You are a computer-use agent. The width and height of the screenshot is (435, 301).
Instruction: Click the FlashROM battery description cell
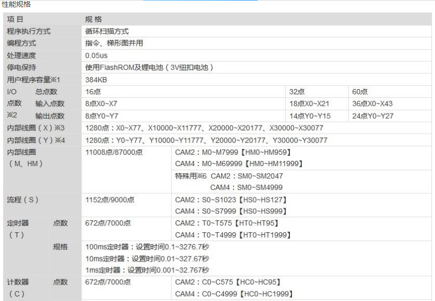149,67
